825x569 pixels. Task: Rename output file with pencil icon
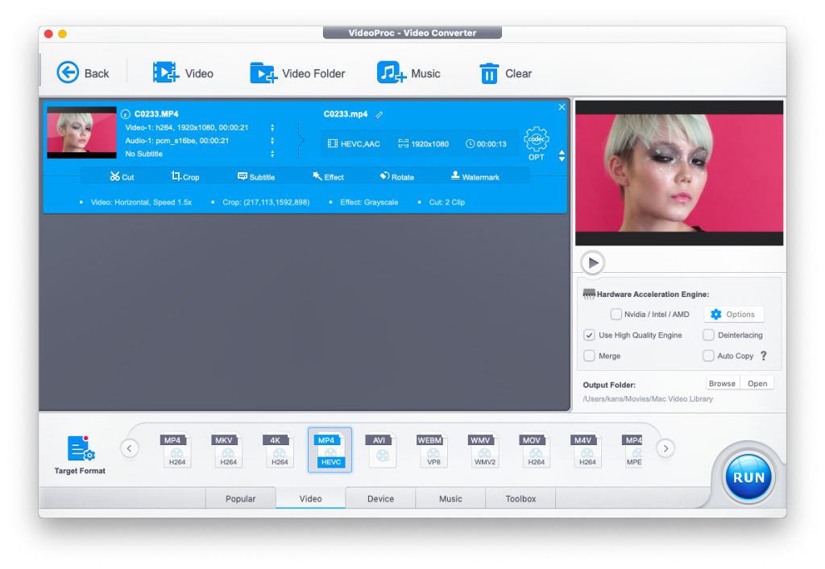pyautogui.click(x=379, y=114)
